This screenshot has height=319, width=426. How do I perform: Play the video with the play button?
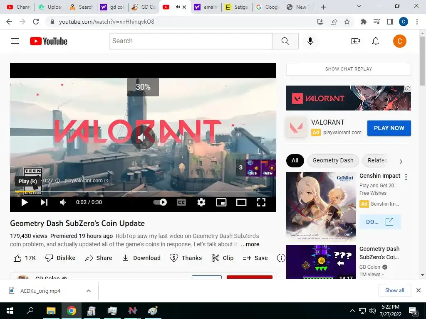[x=25, y=202]
